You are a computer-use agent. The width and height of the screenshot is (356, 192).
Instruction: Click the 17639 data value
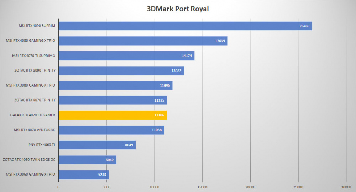pos(220,41)
